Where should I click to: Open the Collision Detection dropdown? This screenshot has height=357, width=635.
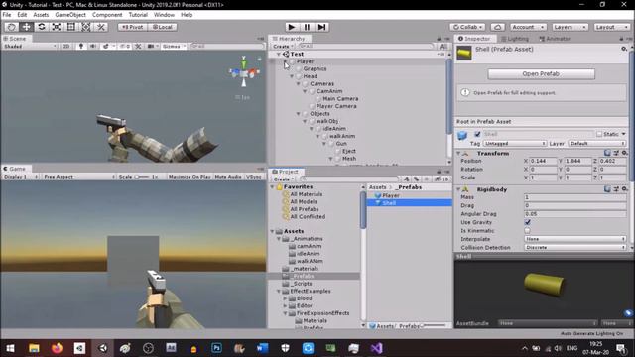tap(575, 247)
